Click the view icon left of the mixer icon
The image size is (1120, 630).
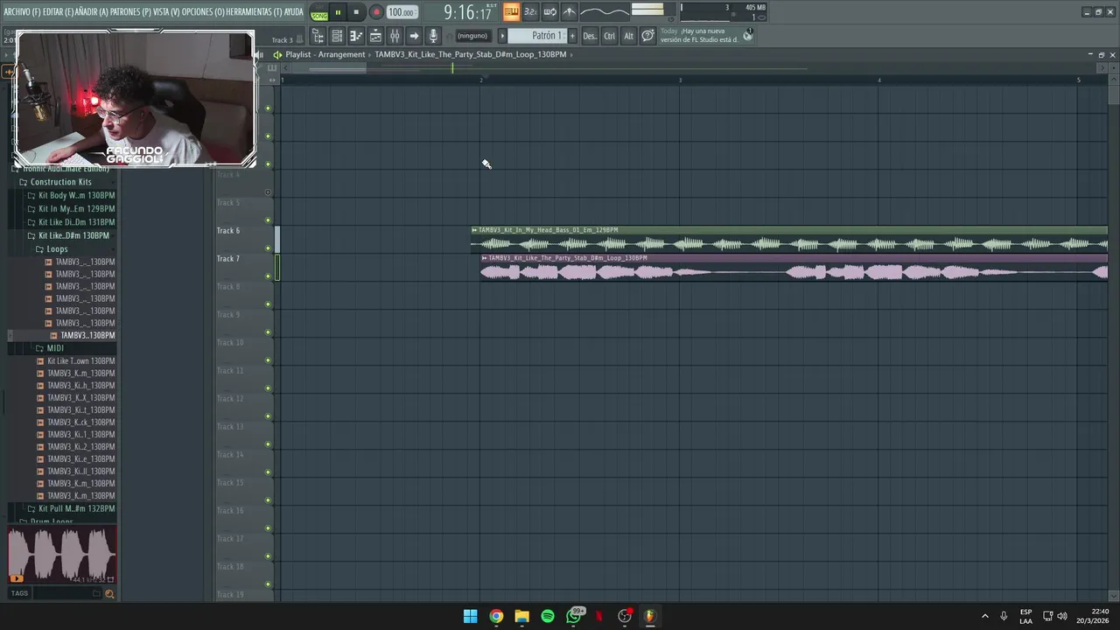coord(375,36)
